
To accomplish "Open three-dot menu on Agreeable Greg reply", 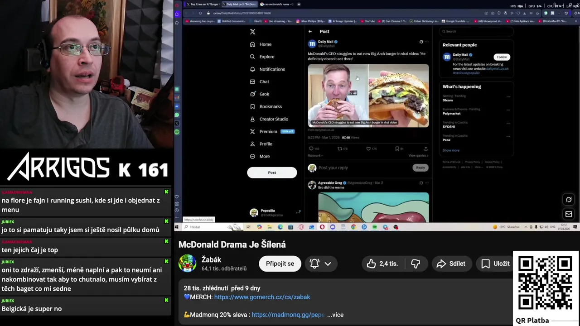I will click(427, 183).
